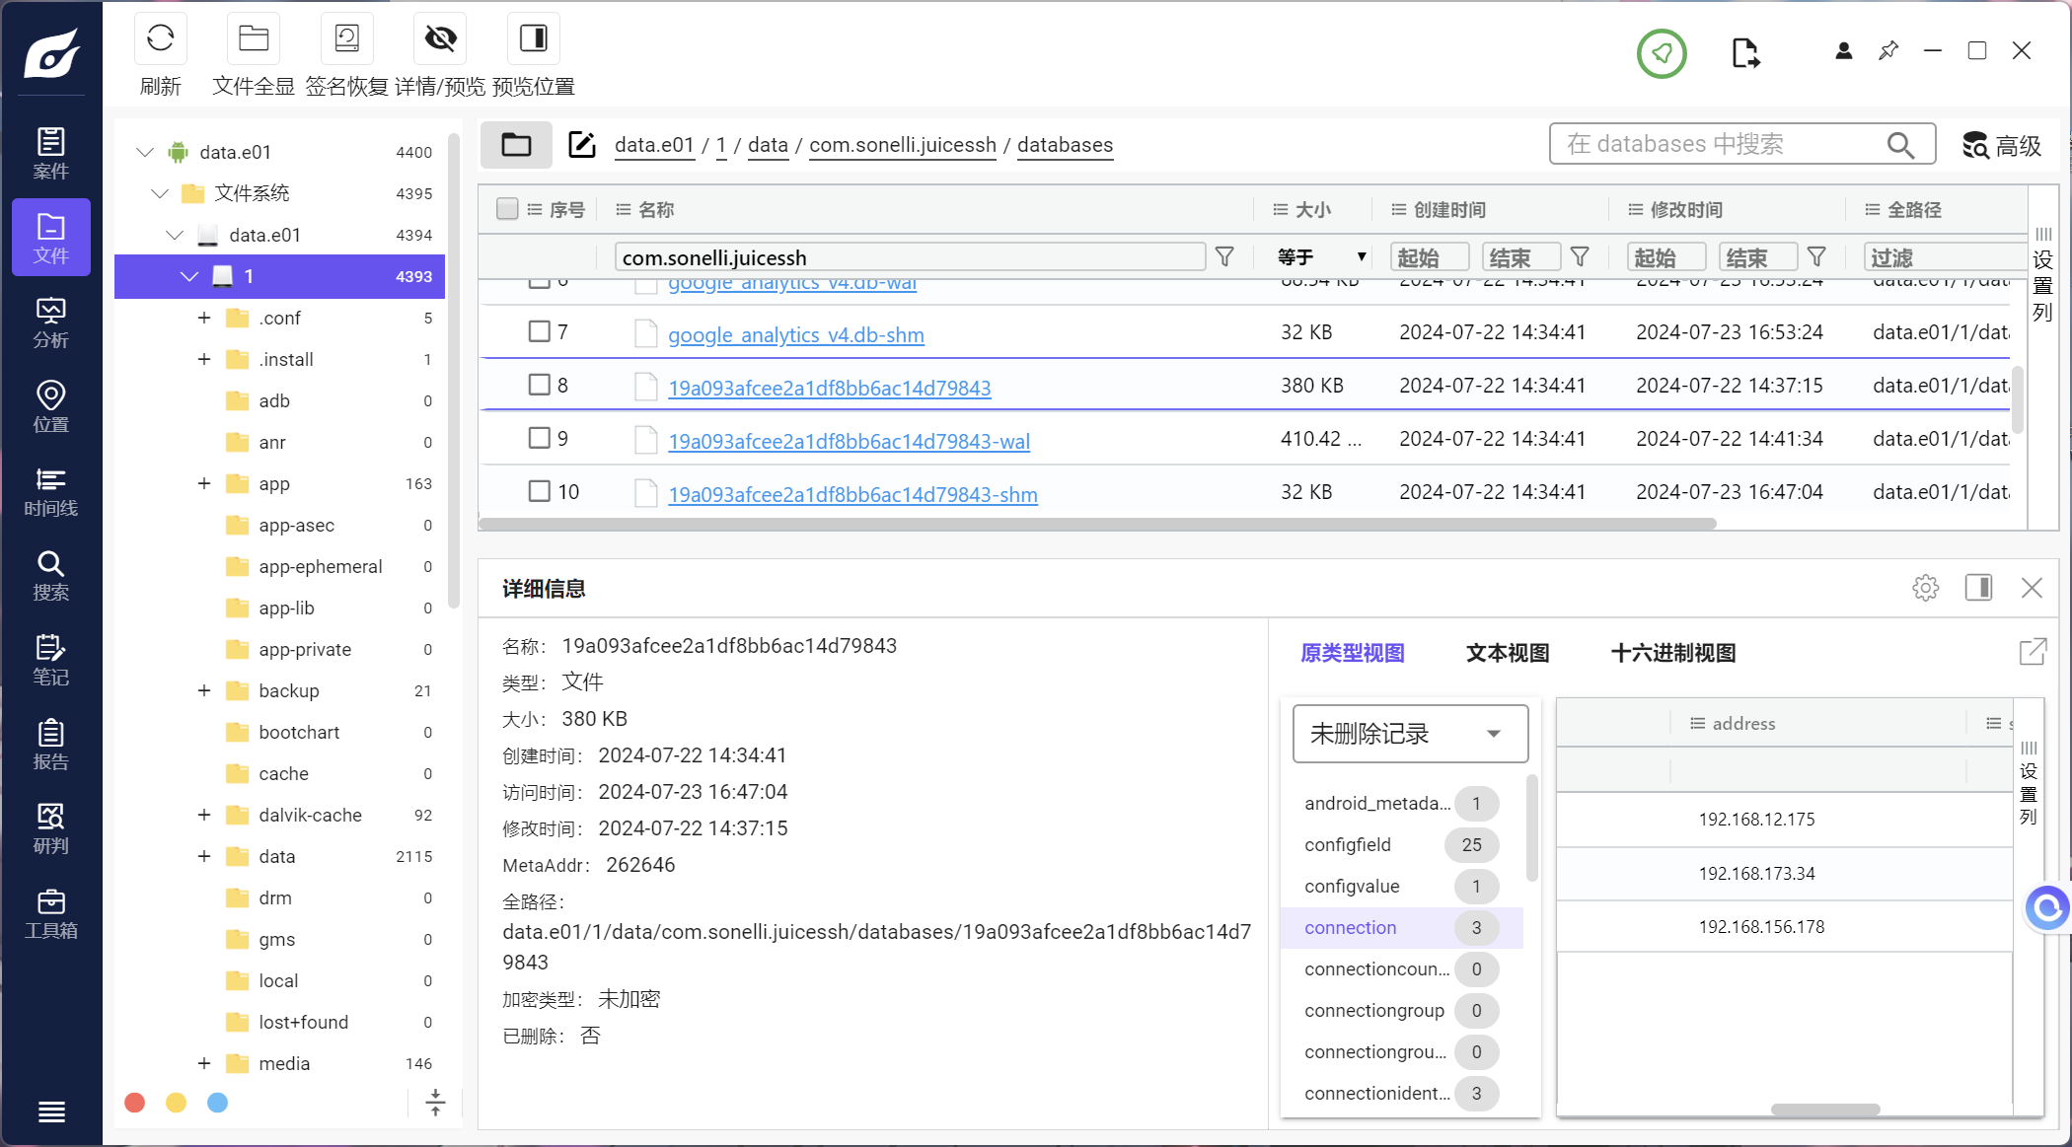Open file 19a093afcee2a1df8bb6ac14d79843-shm
Screen dimensions: 2072x1147
[x=852, y=494]
